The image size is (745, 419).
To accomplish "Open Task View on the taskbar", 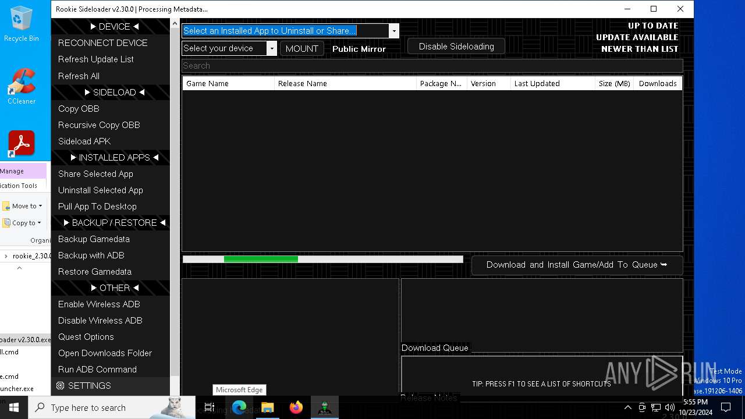I will 210,407.
